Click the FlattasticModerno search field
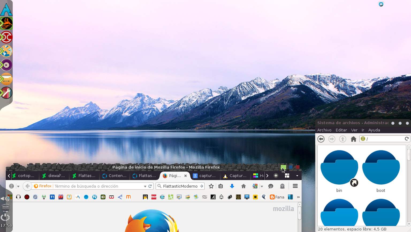Screen dimensions: 411x232 [x=180, y=186]
